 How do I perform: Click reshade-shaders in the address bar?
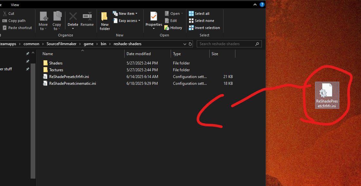(128, 44)
